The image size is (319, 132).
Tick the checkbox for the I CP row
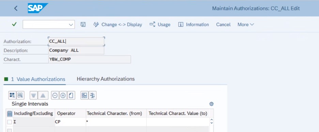[x=9, y=122]
